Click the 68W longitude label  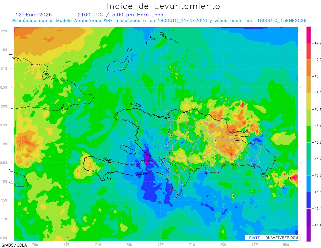coord(286,244)
